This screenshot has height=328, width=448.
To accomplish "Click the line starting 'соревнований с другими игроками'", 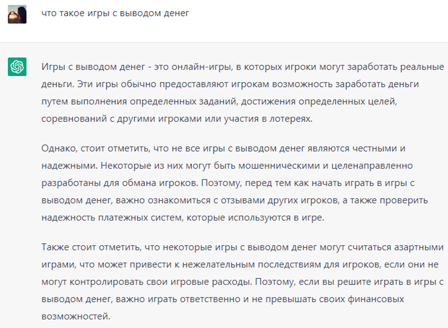I will pos(177,119).
